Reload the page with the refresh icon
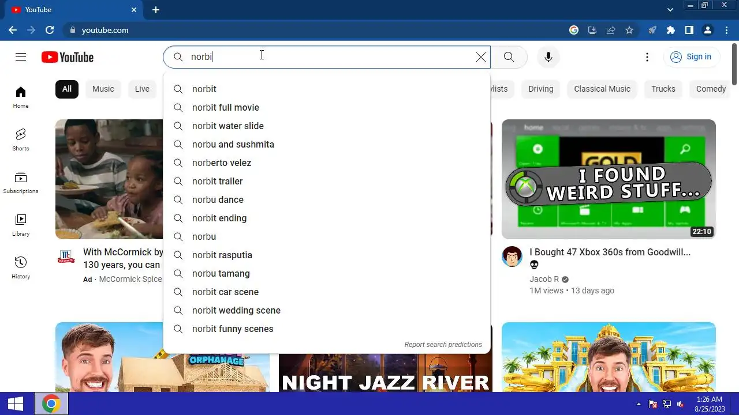 [50, 30]
